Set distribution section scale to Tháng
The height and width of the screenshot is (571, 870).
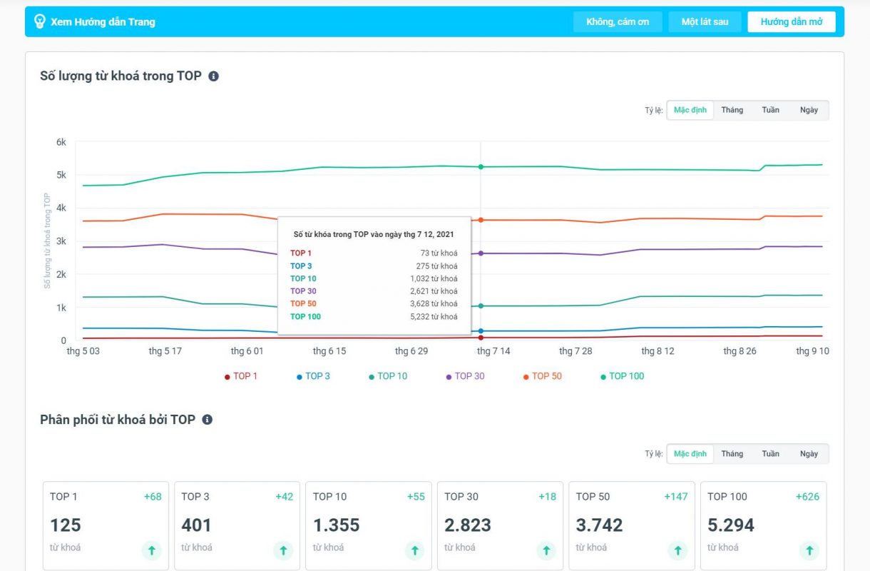tap(732, 454)
